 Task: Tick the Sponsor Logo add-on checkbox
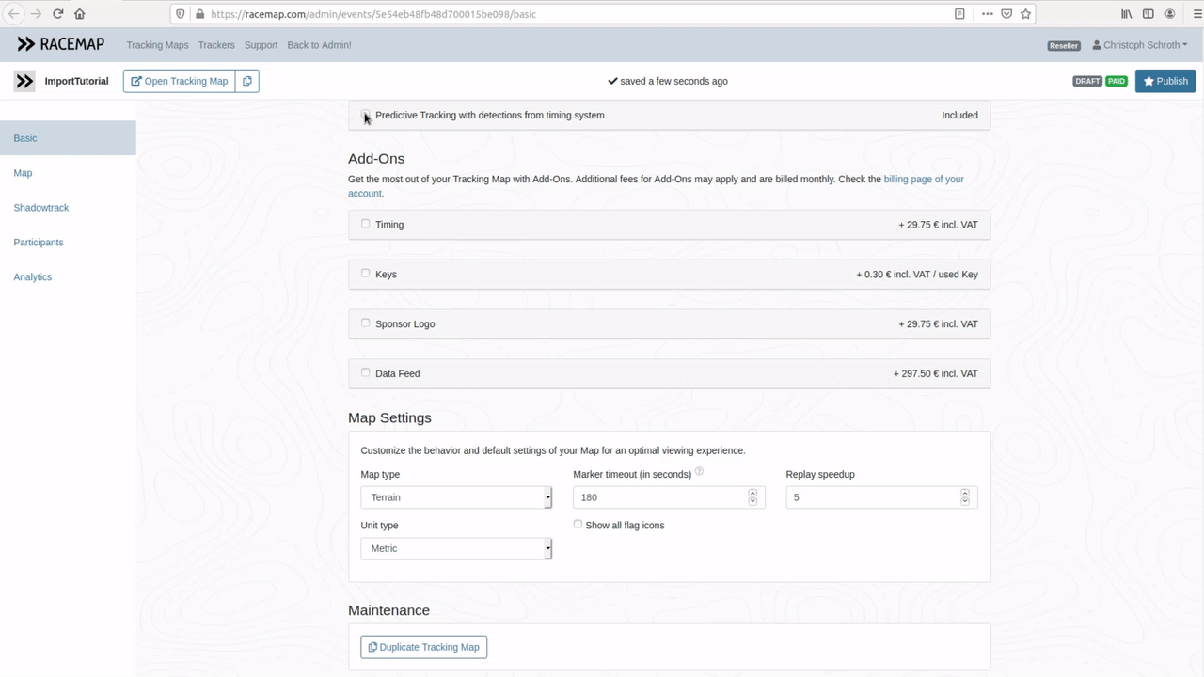point(366,323)
